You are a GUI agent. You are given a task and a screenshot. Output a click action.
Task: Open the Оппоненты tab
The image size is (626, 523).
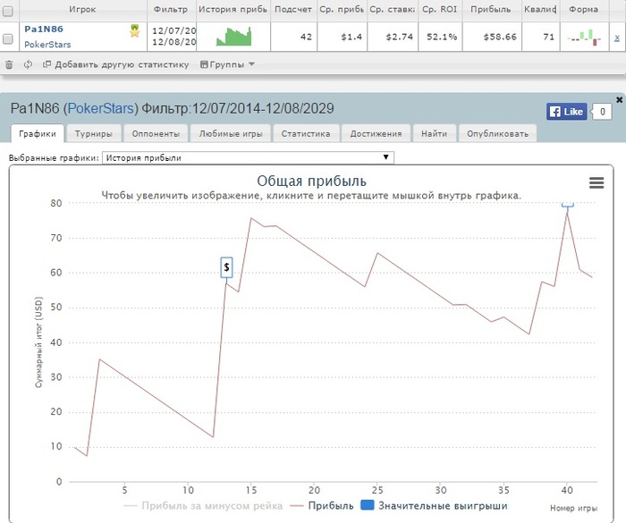156,134
